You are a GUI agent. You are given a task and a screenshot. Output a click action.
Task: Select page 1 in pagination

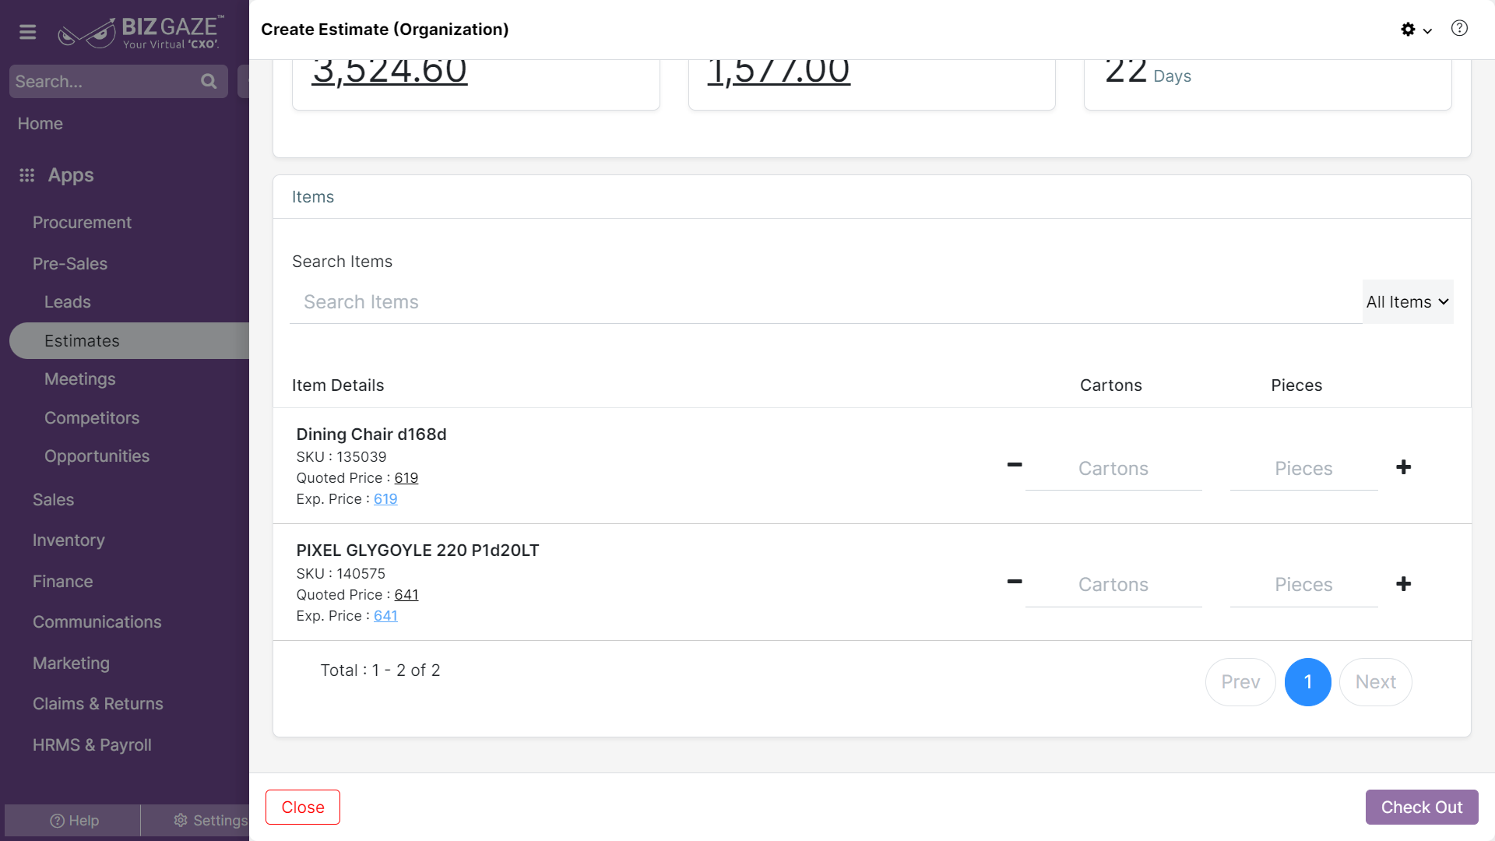1308,682
